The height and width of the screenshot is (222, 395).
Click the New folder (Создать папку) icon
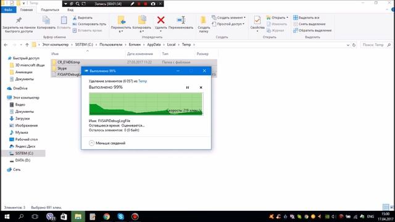click(203, 20)
